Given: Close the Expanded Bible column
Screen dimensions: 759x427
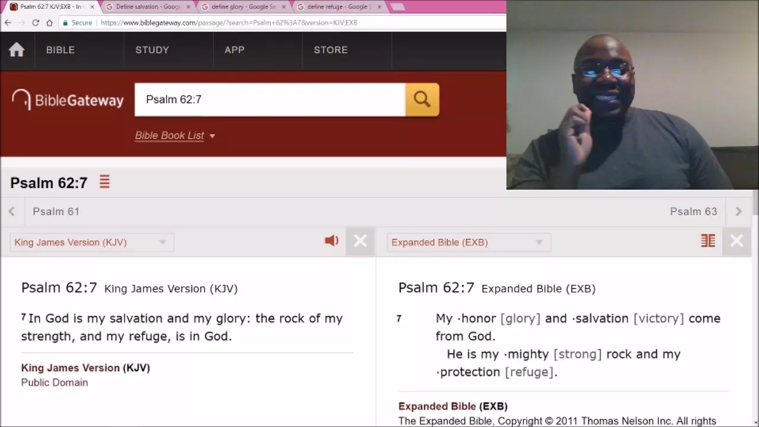Looking at the screenshot, I should 736,241.
